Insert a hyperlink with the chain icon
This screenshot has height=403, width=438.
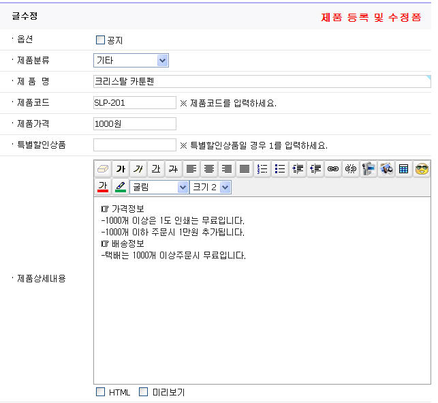pyautogui.click(x=333, y=169)
